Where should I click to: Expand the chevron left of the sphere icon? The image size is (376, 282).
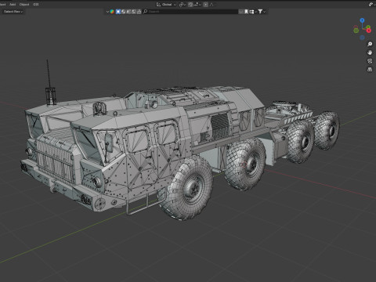pyautogui.click(x=107, y=12)
